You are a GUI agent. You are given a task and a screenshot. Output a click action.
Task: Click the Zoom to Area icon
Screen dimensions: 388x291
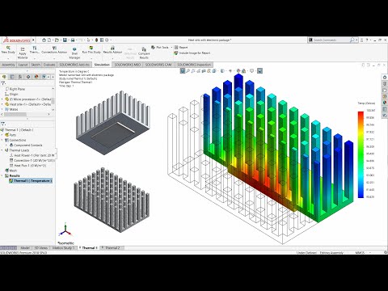point(188,71)
